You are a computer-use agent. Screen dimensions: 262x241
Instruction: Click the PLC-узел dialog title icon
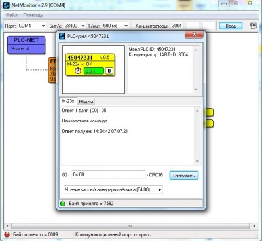tap(62, 36)
